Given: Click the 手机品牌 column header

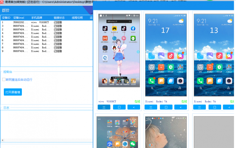Looking at the screenshot, I should [37, 18].
